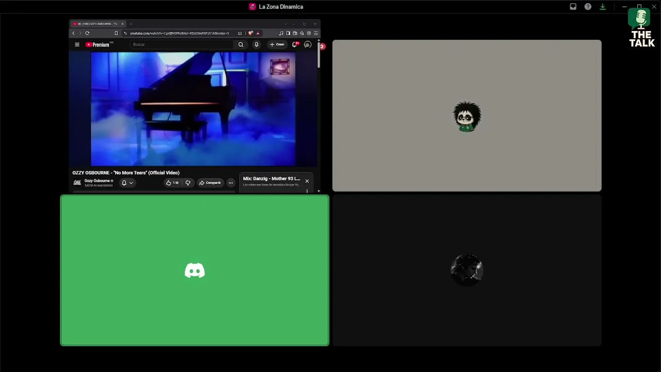Dislike the No More Tears video
This screenshot has width=661, height=372.
pyautogui.click(x=188, y=182)
